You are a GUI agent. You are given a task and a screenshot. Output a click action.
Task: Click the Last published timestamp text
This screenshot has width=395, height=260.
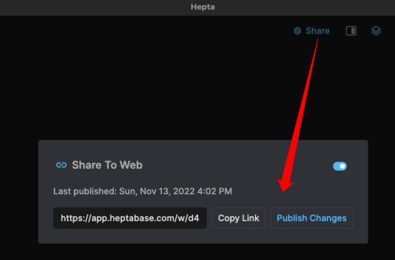click(x=143, y=191)
